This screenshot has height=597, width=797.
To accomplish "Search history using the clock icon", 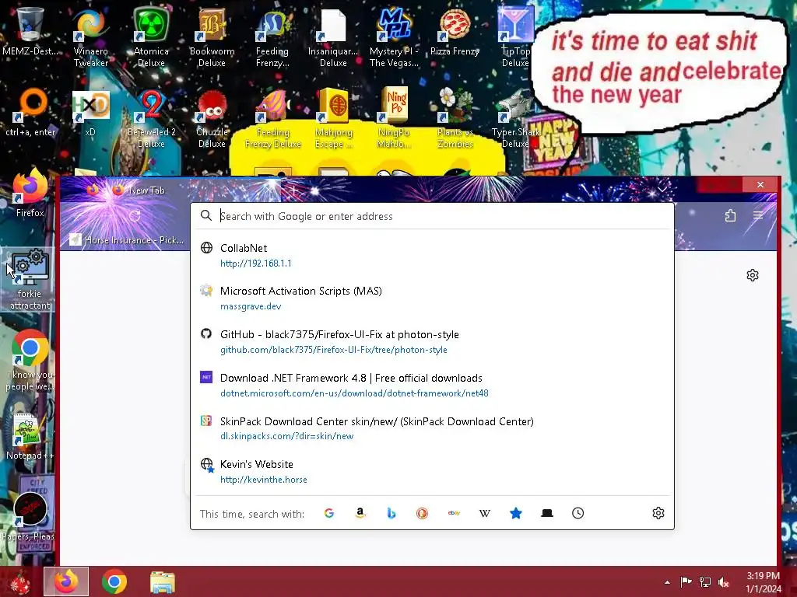I will pos(578,513).
